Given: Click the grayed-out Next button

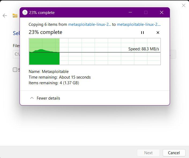Looking at the screenshot, I should [148, 153].
